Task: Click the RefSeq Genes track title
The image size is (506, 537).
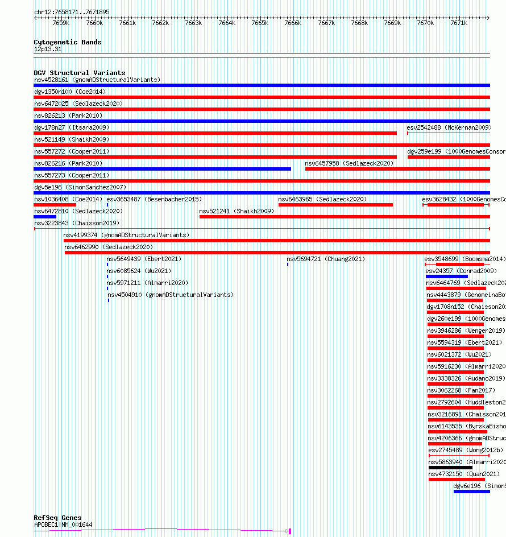Action: pos(57,518)
